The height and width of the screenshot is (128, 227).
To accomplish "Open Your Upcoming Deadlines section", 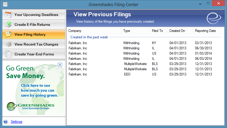I will 34,15.
